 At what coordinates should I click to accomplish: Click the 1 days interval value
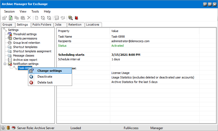point(116,59)
